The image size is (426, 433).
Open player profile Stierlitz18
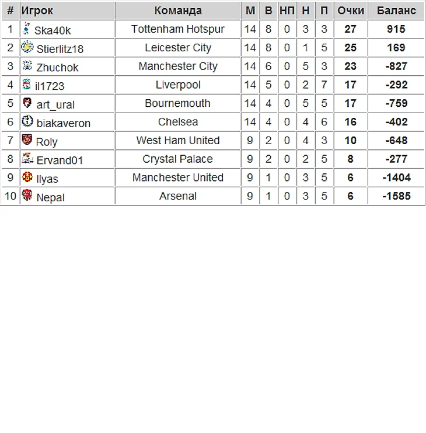tap(60, 49)
